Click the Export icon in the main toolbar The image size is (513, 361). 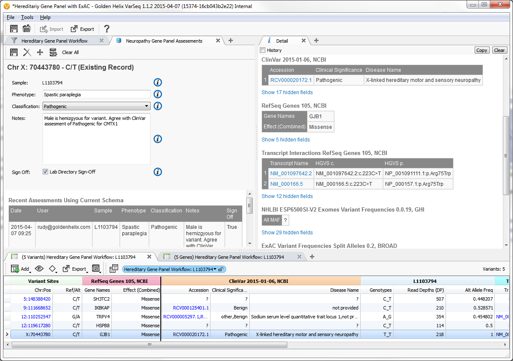[x=82, y=29]
